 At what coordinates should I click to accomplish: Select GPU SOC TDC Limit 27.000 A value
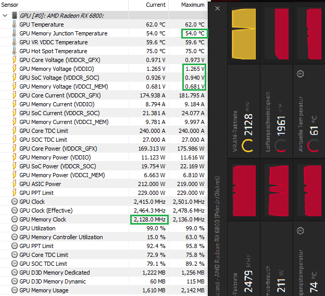(x=154, y=140)
